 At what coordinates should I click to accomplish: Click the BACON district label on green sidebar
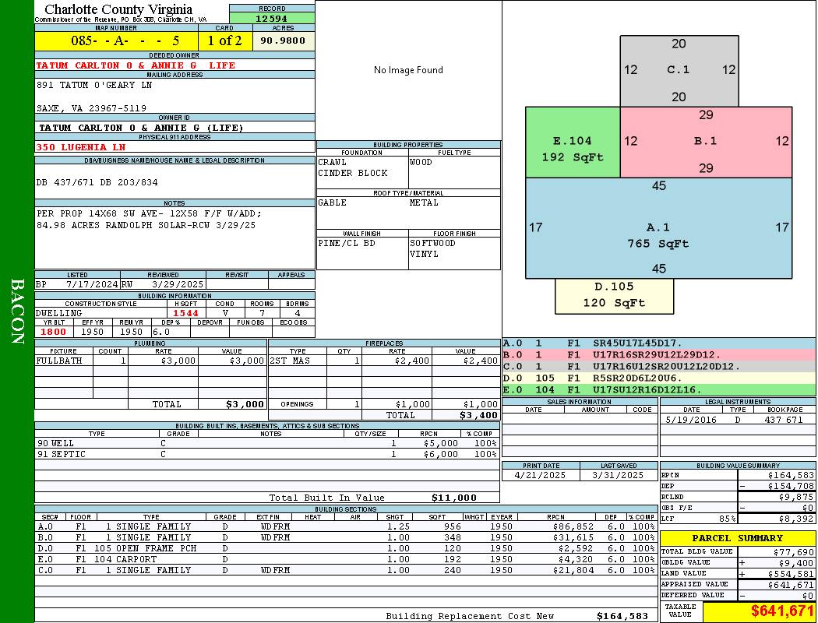point(17,311)
